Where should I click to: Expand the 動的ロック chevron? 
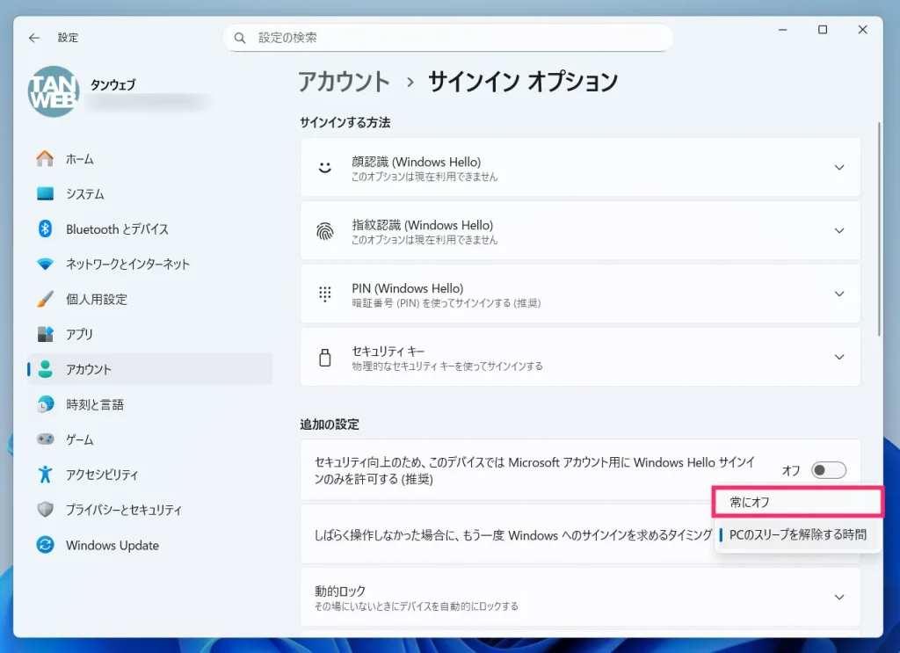click(839, 598)
